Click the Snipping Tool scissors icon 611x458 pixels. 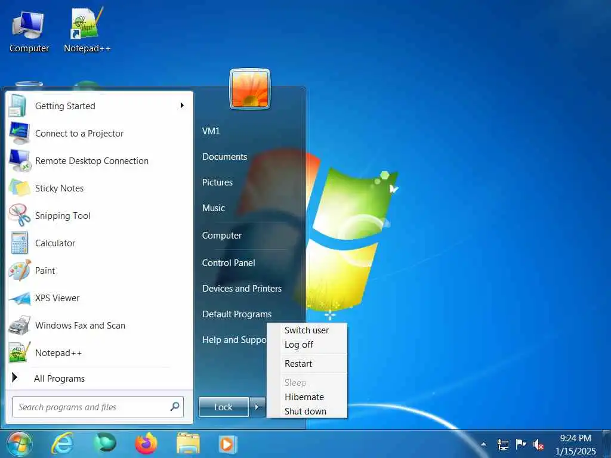click(19, 215)
